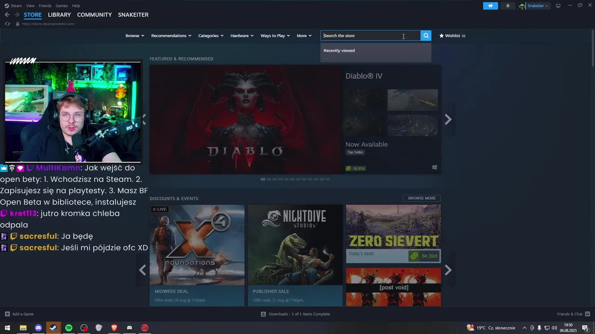The width and height of the screenshot is (595, 334).
Task: Click the Downloads status icon
Action: point(263,314)
